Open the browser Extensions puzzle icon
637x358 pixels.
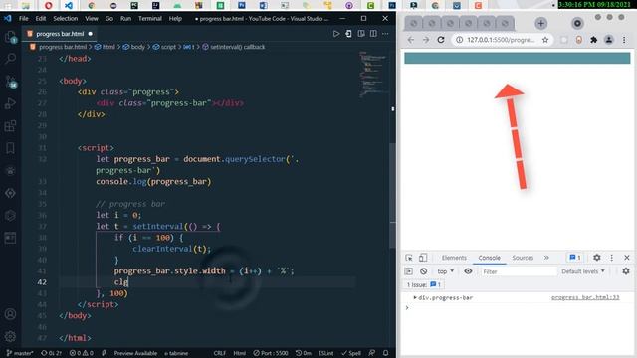593,40
